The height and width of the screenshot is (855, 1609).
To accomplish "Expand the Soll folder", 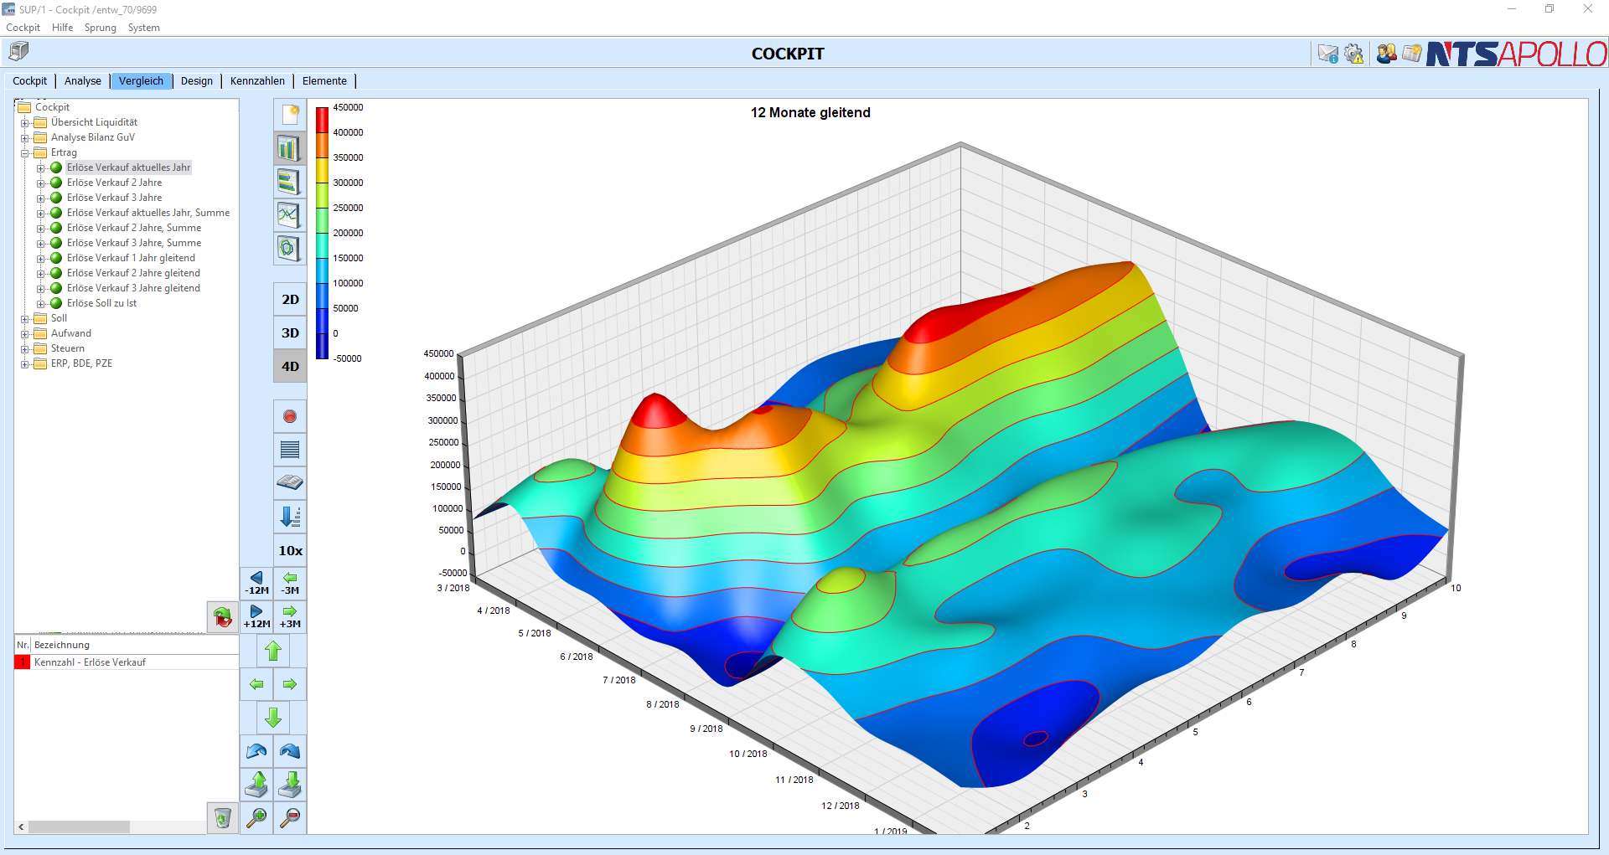I will click(x=25, y=319).
